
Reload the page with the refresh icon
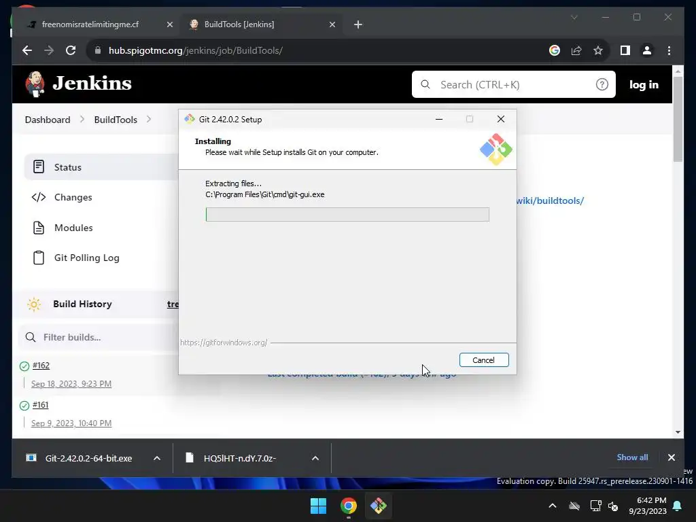coord(71,50)
